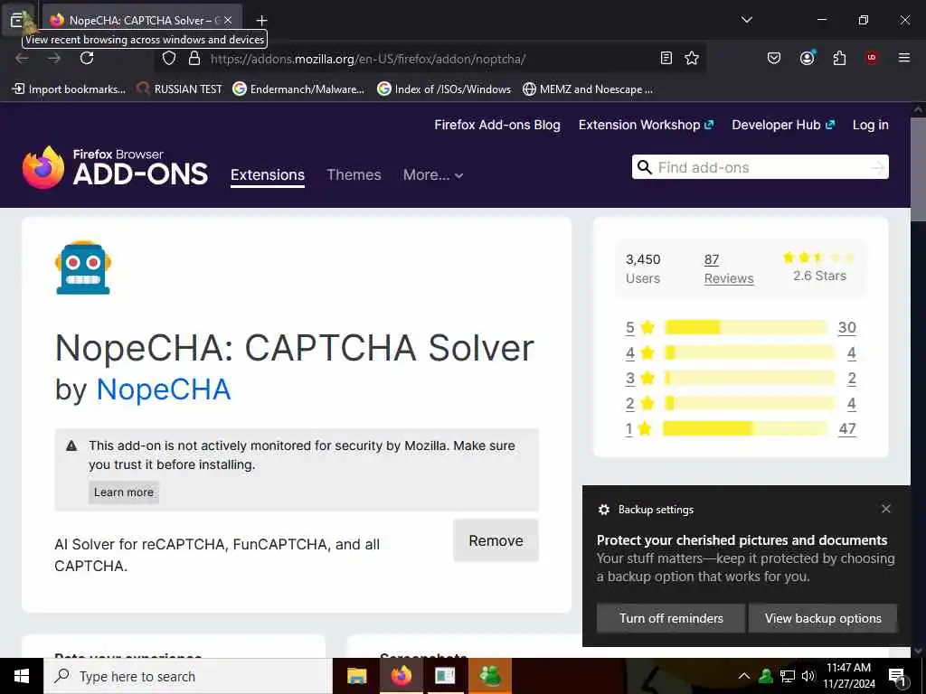This screenshot has height=694, width=926.
Task: Open Import bookmarks bookmark
Action: pyautogui.click(x=69, y=89)
